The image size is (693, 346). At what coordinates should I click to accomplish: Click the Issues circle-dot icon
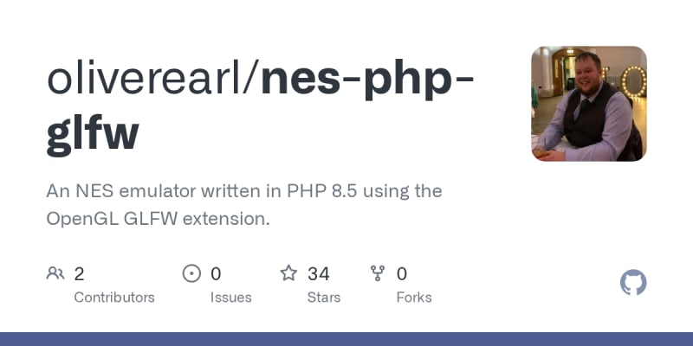point(191,274)
